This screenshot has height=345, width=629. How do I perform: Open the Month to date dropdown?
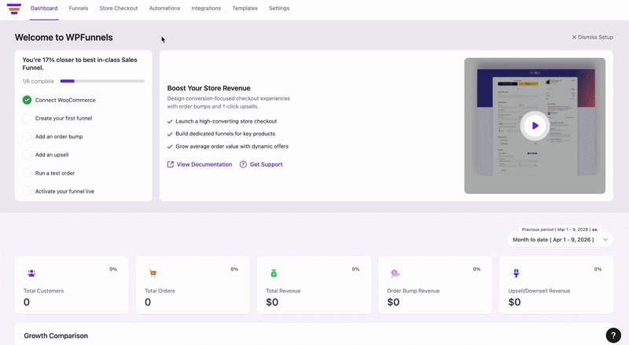point(561,239)
